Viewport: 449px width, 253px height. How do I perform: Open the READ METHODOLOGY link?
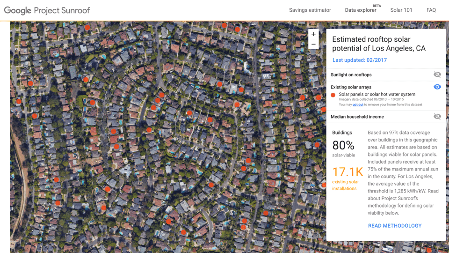[394, 226]
